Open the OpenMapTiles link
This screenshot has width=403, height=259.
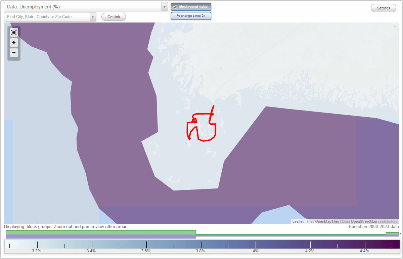tap(327, 221)
